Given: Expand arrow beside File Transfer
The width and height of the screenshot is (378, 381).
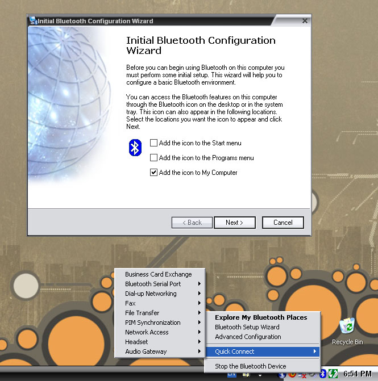Looking at the screenshot, I should (200, 313).
